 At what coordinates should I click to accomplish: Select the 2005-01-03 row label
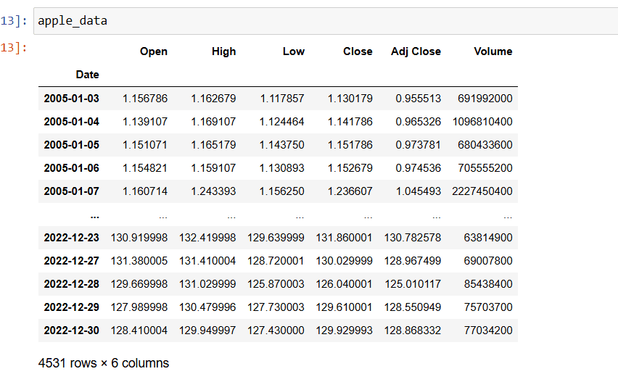(71, 99)
